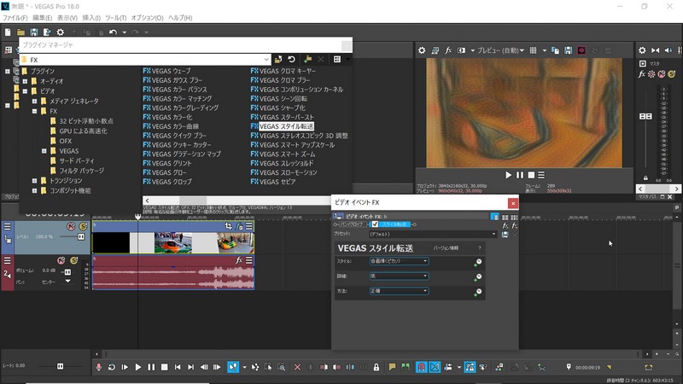
Task: Click the lock event icon in editing toolbar
Action: (377, 367)
